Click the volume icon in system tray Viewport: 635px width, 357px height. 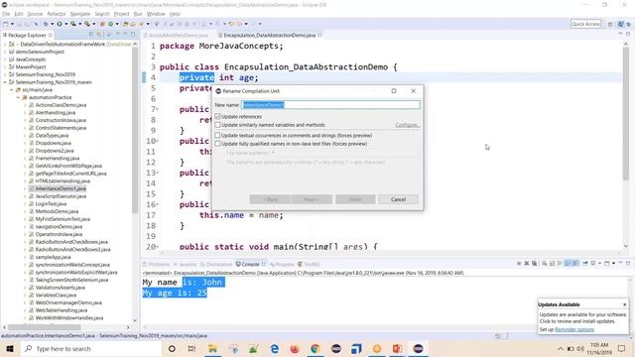(x=579, y=348)
